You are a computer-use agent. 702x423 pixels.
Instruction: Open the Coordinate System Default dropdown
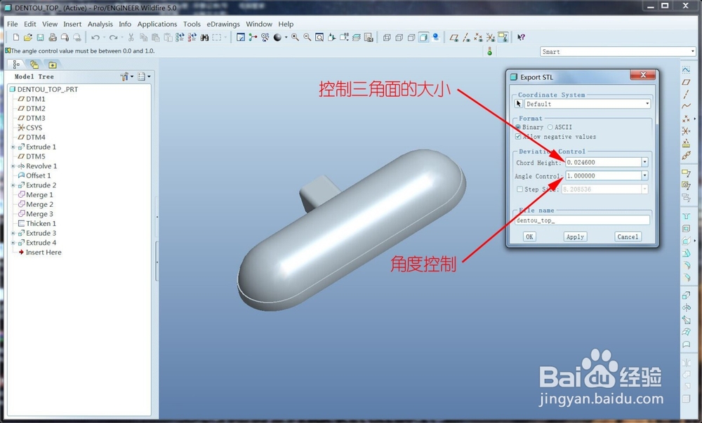646,104
